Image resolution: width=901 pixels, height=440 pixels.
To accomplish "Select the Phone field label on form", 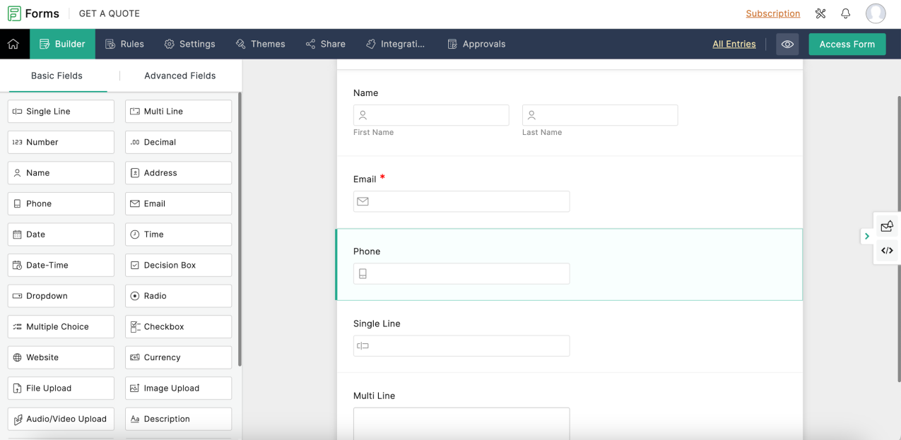I will point(367,251).
